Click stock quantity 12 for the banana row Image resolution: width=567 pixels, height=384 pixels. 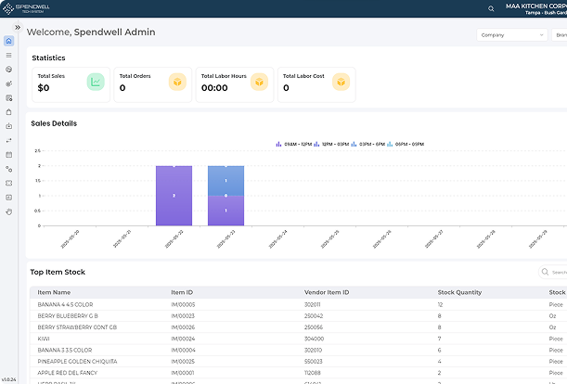point(440,304)
